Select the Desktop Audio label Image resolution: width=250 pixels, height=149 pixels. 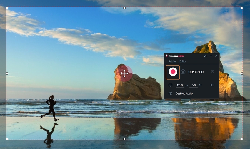pos(184,93)
